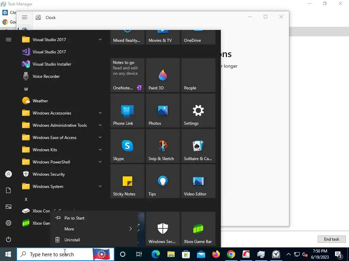The height and width of the screenshot is (261, 349).
Task: Open Microsoft Store from taskbar
Action: [x=186, y=254]
